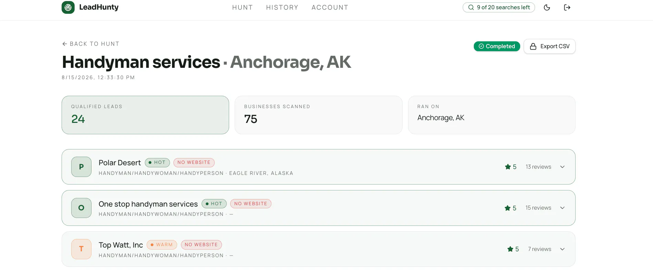Click the Top Watt "T" avatar
Screen dimensions: 653x272
click(x=81, y=249)
